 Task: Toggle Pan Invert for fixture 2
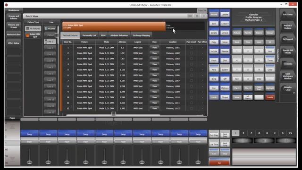pos(191,53)
